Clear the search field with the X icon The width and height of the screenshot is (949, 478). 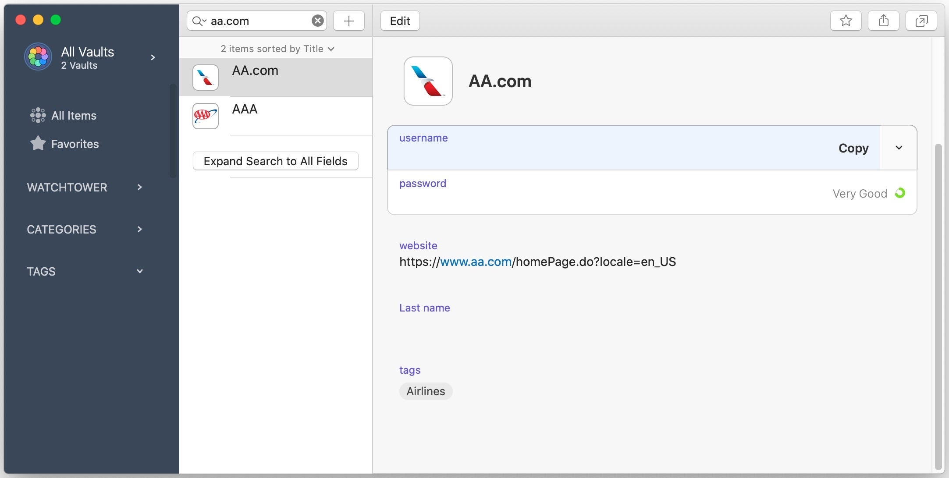317,20
